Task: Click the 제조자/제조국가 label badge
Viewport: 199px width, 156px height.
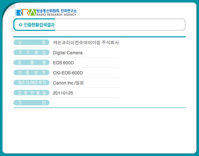Action: click(x=31, y=83)
